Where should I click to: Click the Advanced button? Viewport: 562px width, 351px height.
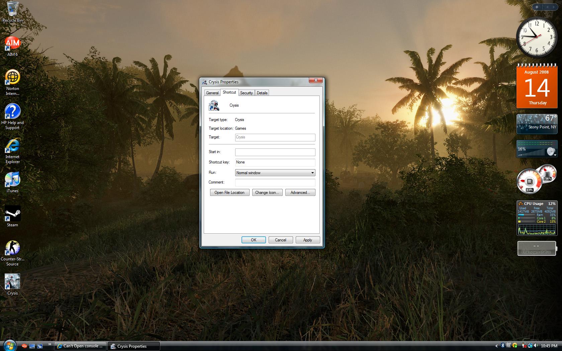(300, 193)
